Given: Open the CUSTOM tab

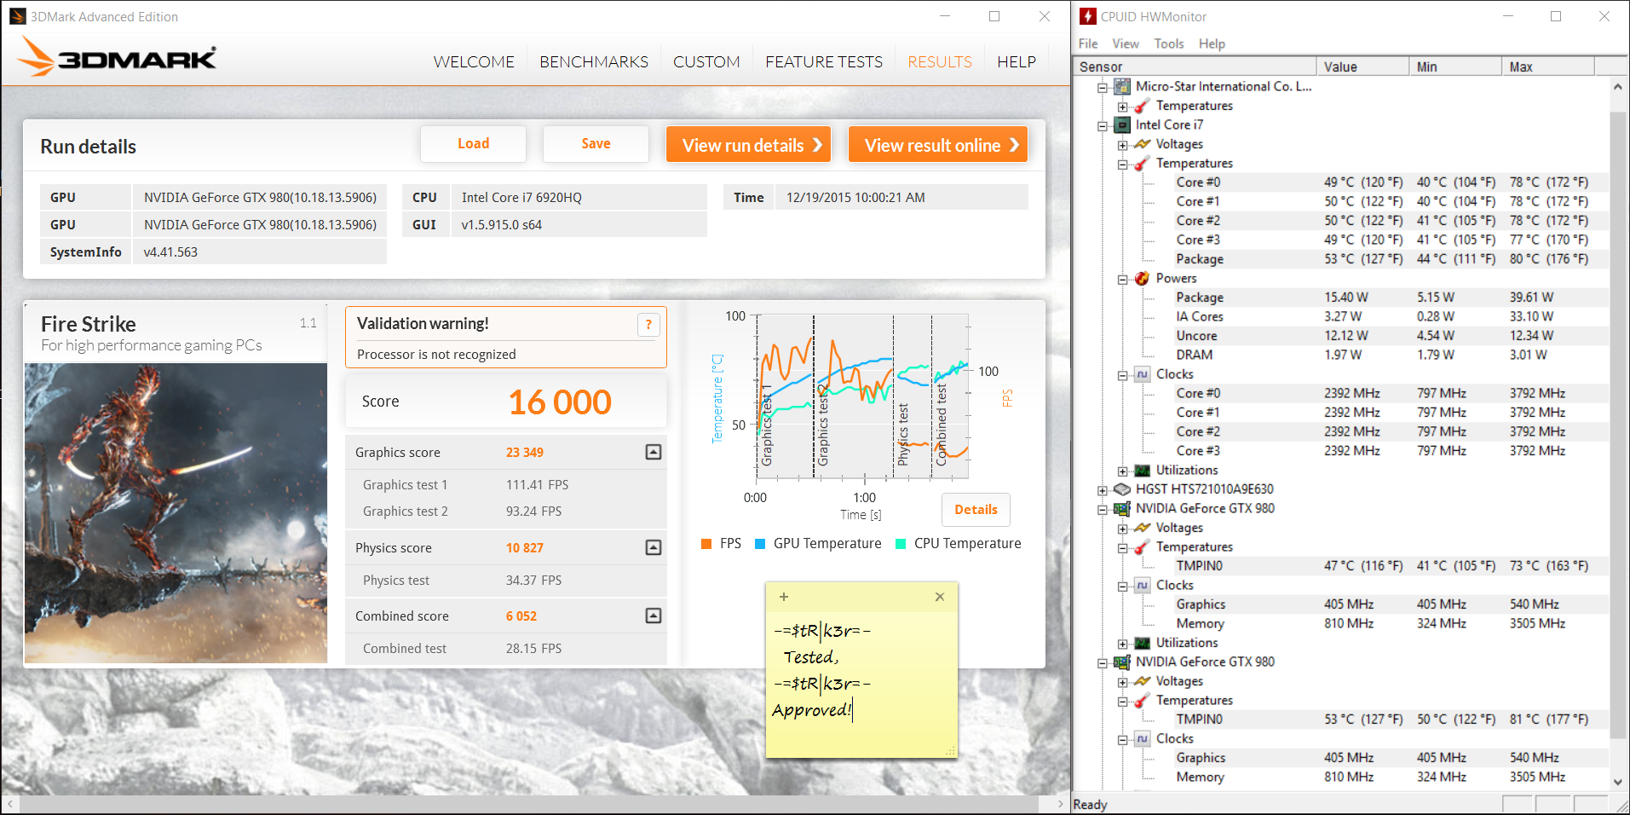Looking at the screenshot, I should click(706, 62).
